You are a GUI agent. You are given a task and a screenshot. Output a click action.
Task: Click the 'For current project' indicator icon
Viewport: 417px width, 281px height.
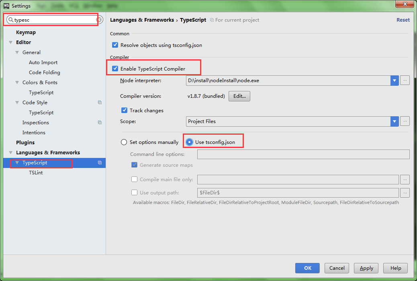coord(212,20)
